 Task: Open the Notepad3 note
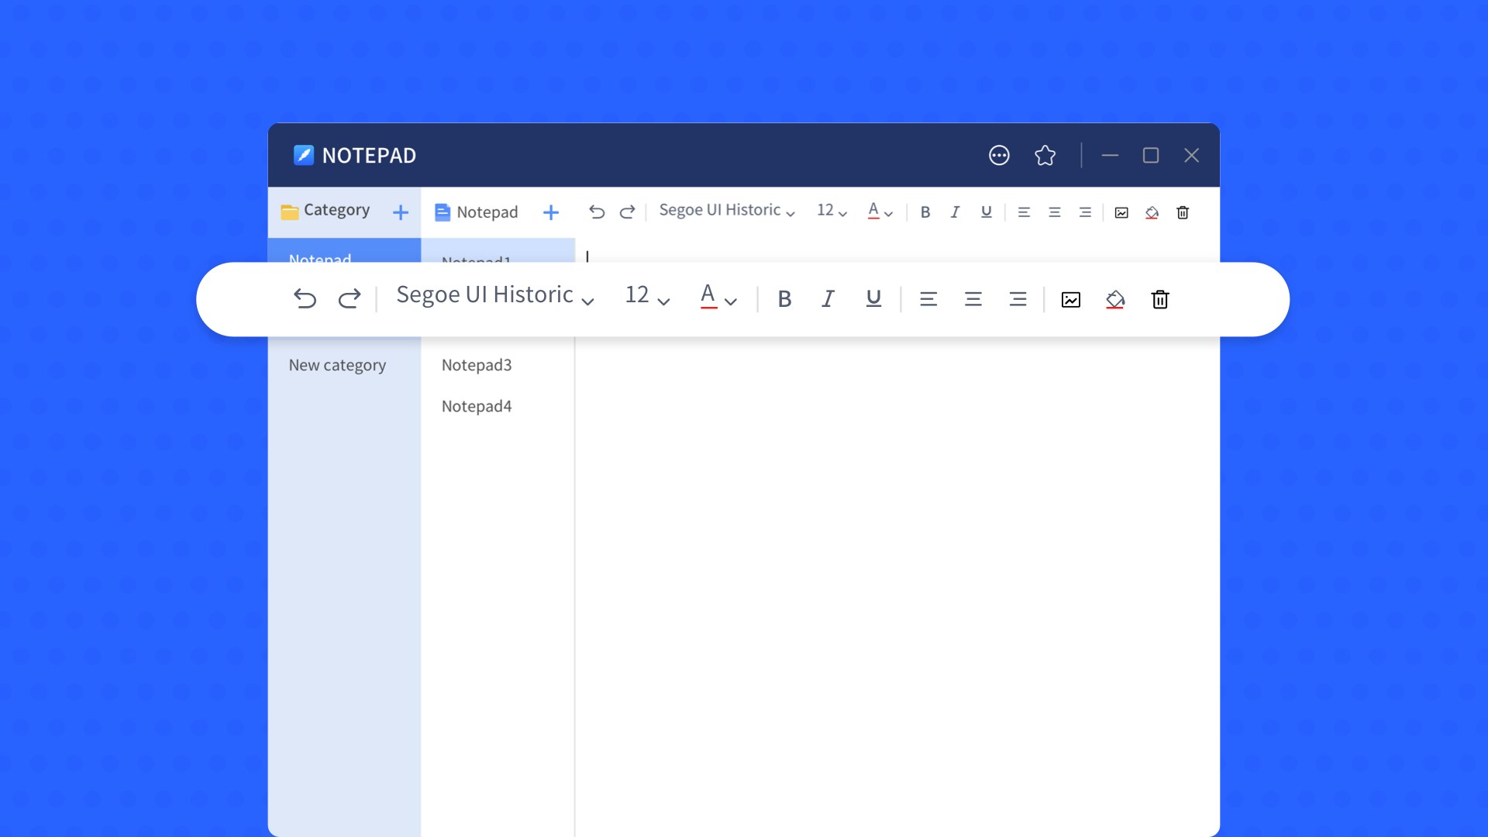477,365
